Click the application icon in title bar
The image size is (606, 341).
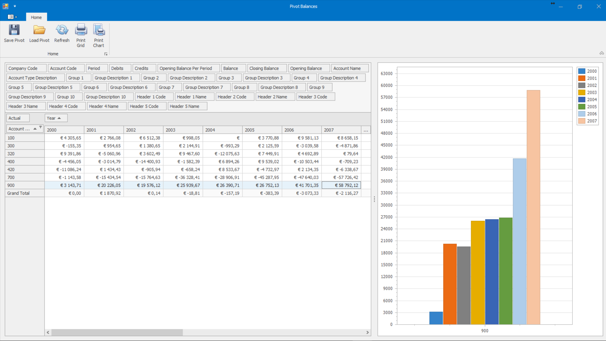tap(5, 6)
